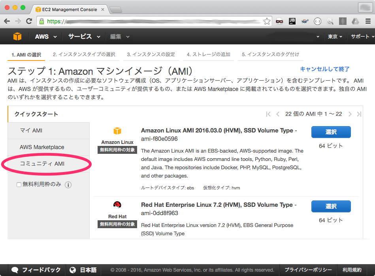Screen dimensions: 375x276
Task: Switch to 3. インスタンスの設定 tab
Action: (151, 54)
